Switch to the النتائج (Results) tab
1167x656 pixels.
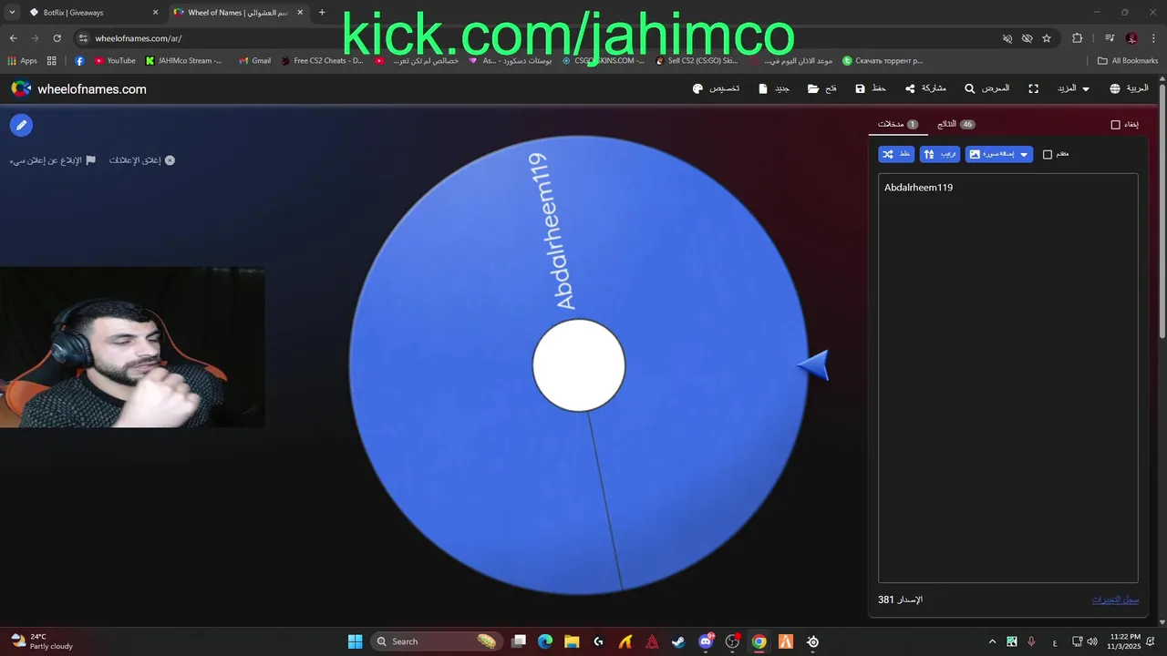(956, 124)
